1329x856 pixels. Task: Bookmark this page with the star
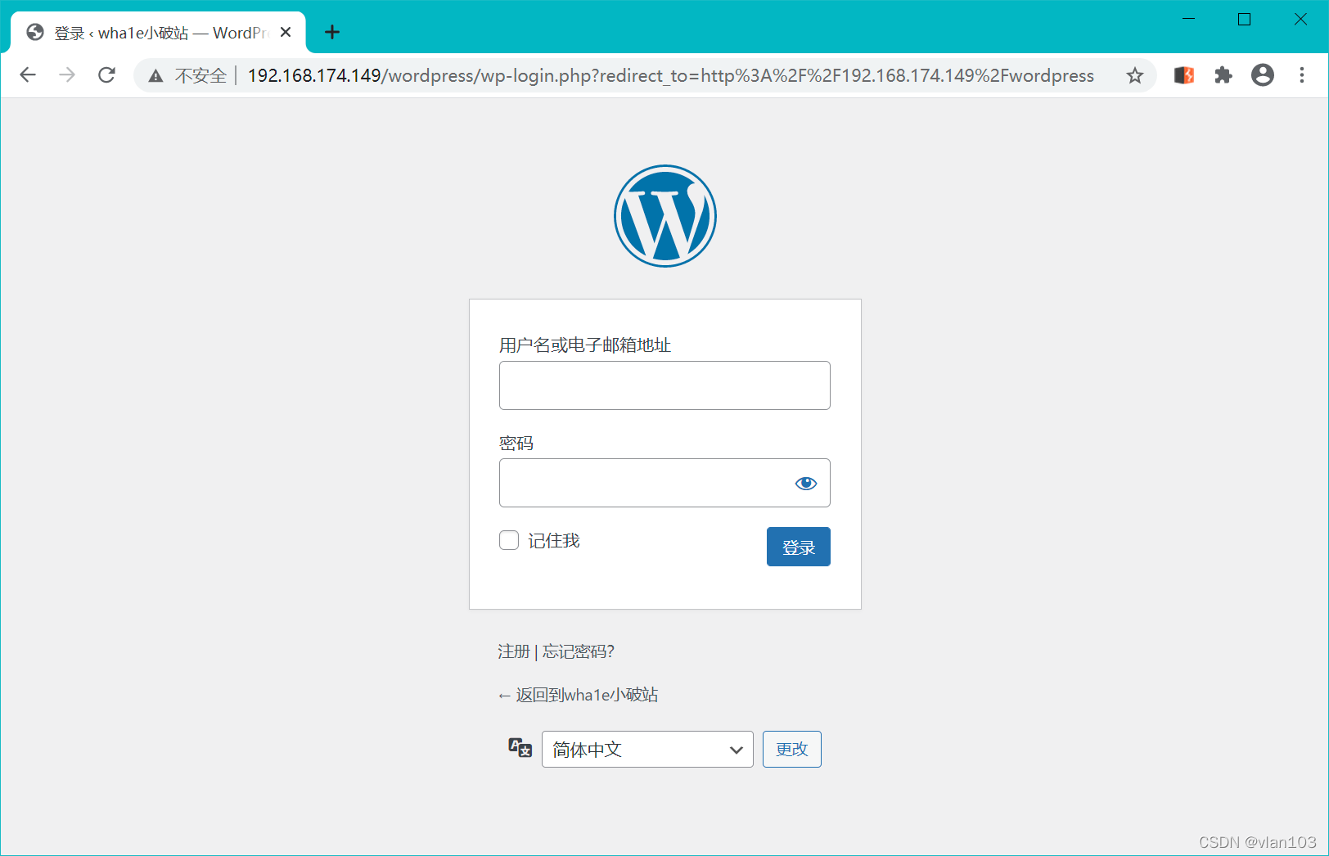coord(1134,75)
